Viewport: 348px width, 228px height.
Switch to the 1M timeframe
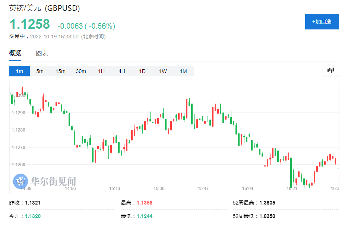[183, 71]
